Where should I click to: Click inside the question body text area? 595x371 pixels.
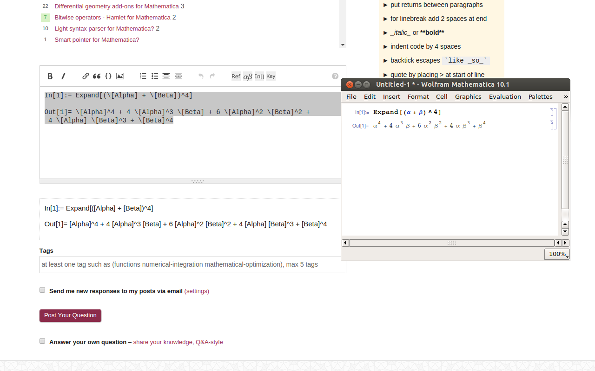[x=190, y=133]
